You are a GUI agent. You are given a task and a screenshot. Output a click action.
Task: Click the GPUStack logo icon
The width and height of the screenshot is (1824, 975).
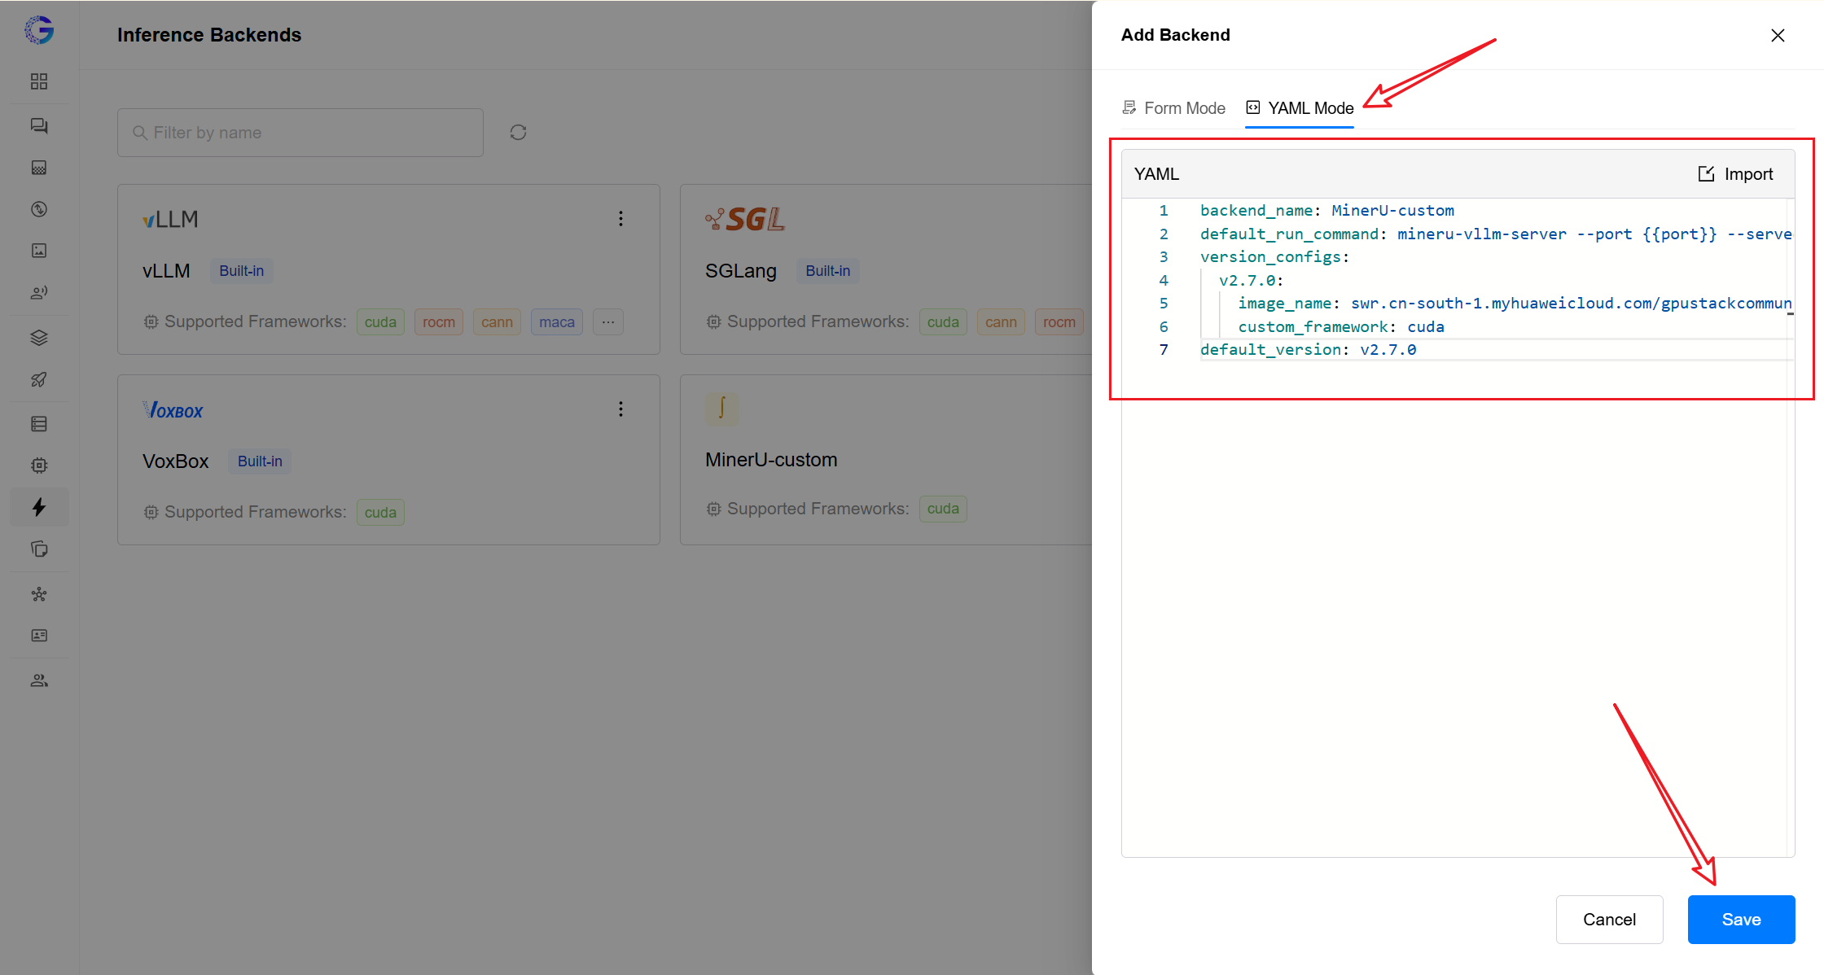[39, 30]
